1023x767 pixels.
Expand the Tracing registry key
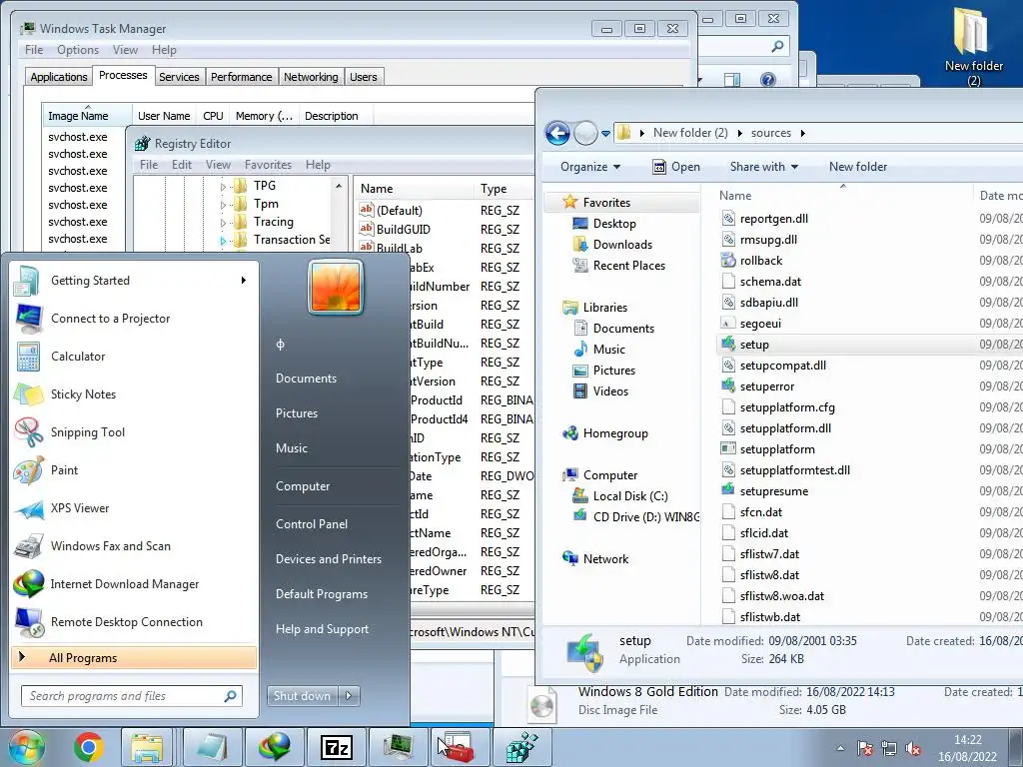[223, 223]
